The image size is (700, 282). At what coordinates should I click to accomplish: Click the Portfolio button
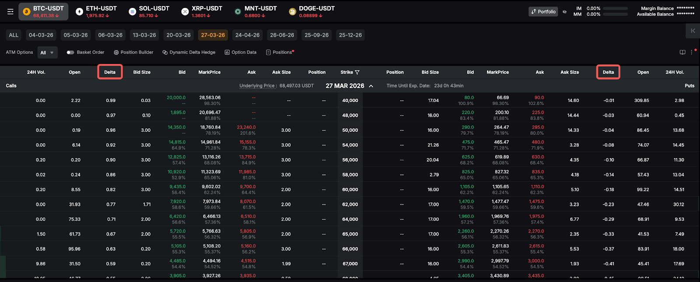(543, 12)
